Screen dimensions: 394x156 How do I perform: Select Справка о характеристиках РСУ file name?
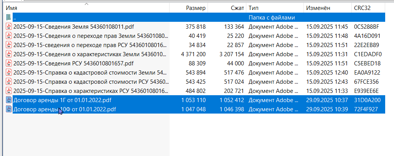point(90,91)
